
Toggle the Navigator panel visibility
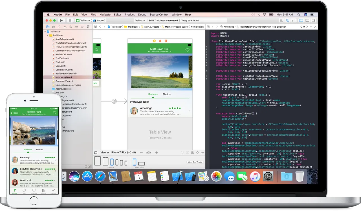tap(301, 20)
